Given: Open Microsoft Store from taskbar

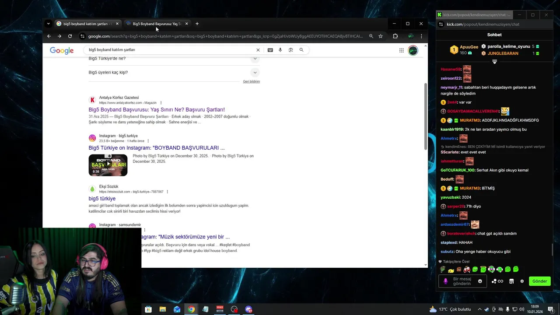Looking at the screenshot, I should pyautogui.click(x=148, y=309).
